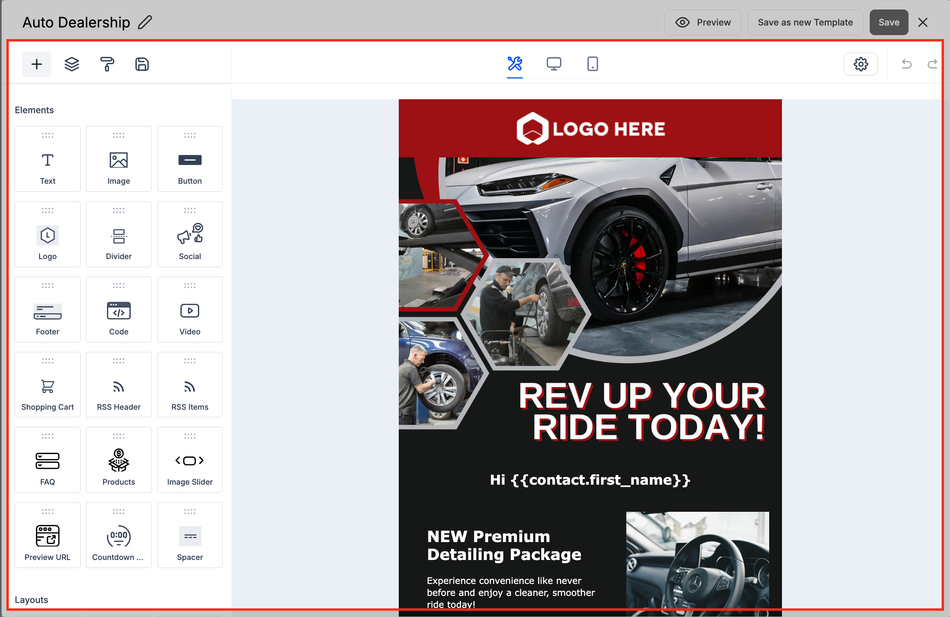Click the Preview button
The image size is (950, 617).
tap(703, 22)
